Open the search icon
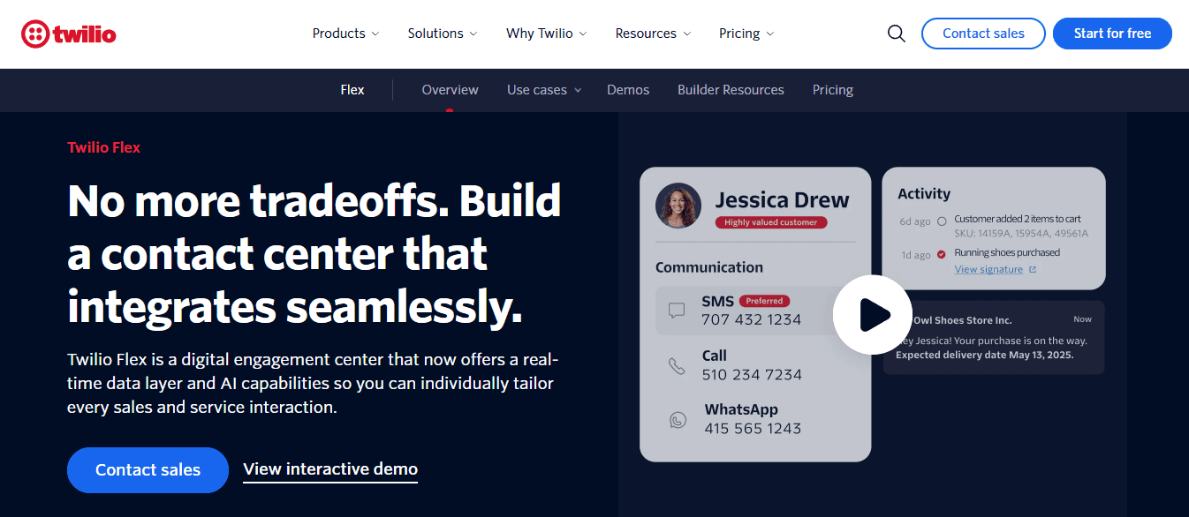 click(896, 33)
